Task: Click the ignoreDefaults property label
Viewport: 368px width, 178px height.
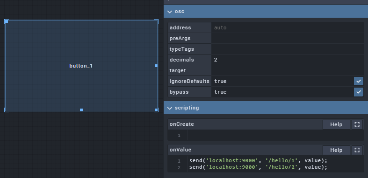Action: click(x=189, y=81)
